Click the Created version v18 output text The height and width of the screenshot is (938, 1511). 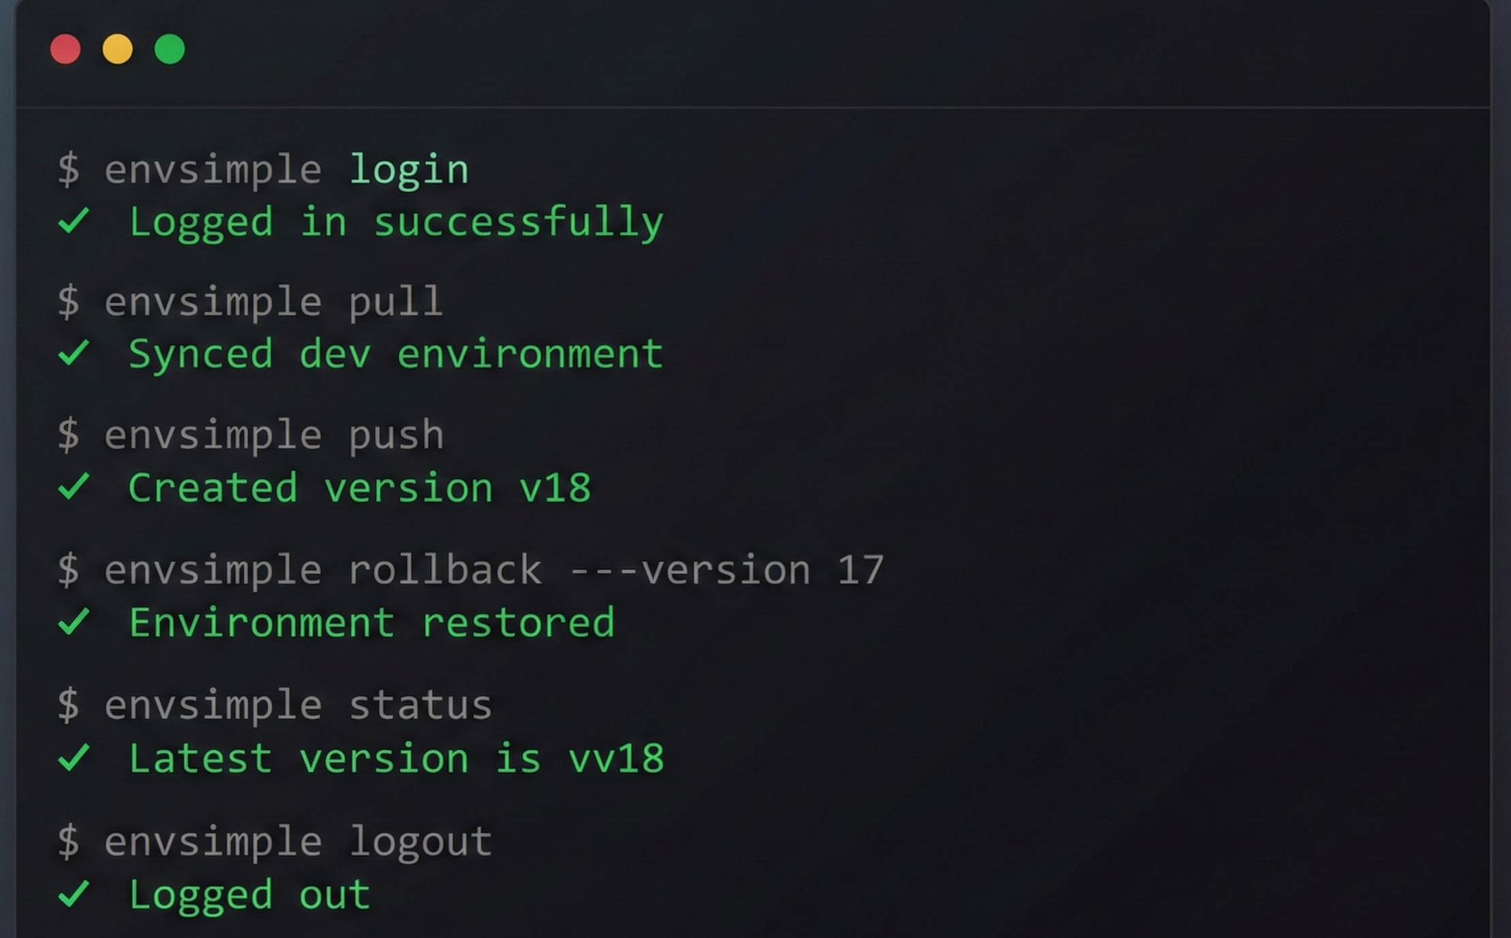(359, 488)
